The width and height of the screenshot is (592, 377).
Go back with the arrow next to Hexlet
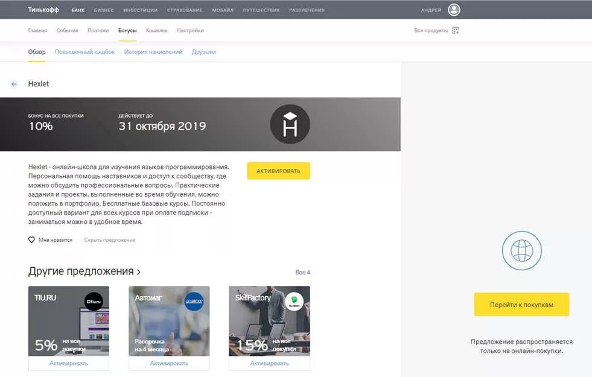14,84
